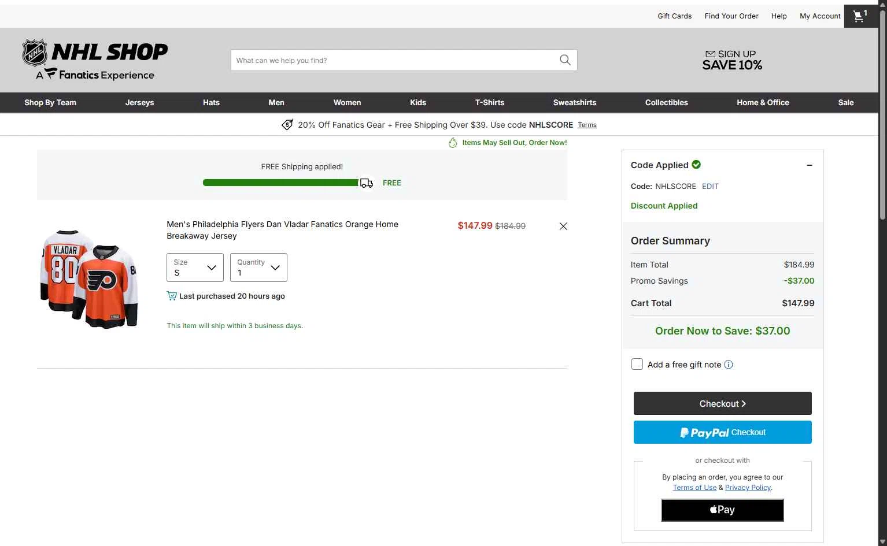Image resolution: width=887 pixels, height=546 pixels.
Task: Click the shipping truck icon
Action: click(367, 183)
